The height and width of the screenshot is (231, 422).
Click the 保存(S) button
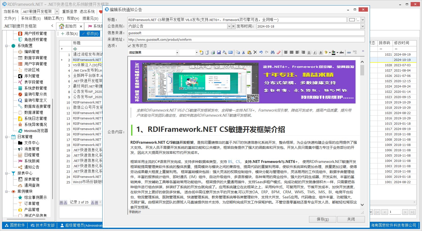(x=322, y=219)
